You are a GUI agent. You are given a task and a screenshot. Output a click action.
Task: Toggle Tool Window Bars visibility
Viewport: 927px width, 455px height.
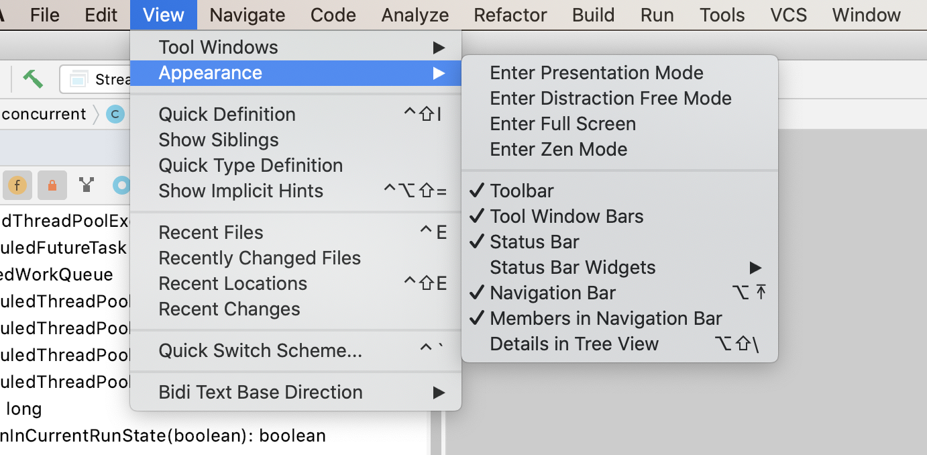(566, 217)
